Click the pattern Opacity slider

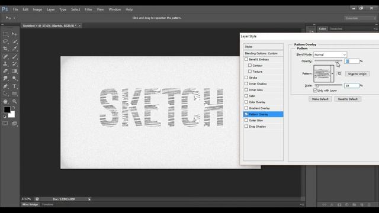328,60
